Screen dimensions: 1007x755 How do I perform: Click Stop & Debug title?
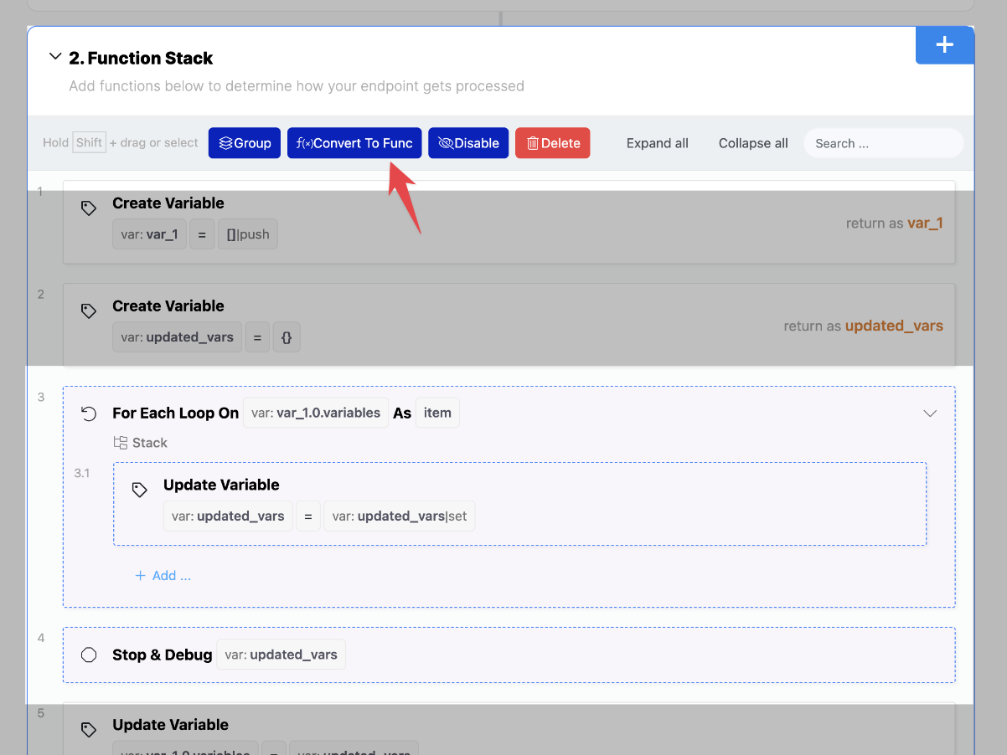(x=163, y=655)
